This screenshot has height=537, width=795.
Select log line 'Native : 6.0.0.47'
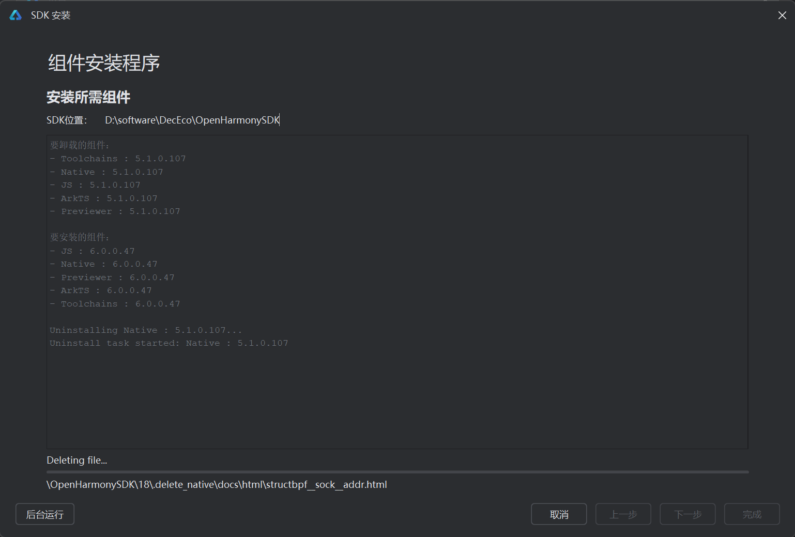point(103,264)
